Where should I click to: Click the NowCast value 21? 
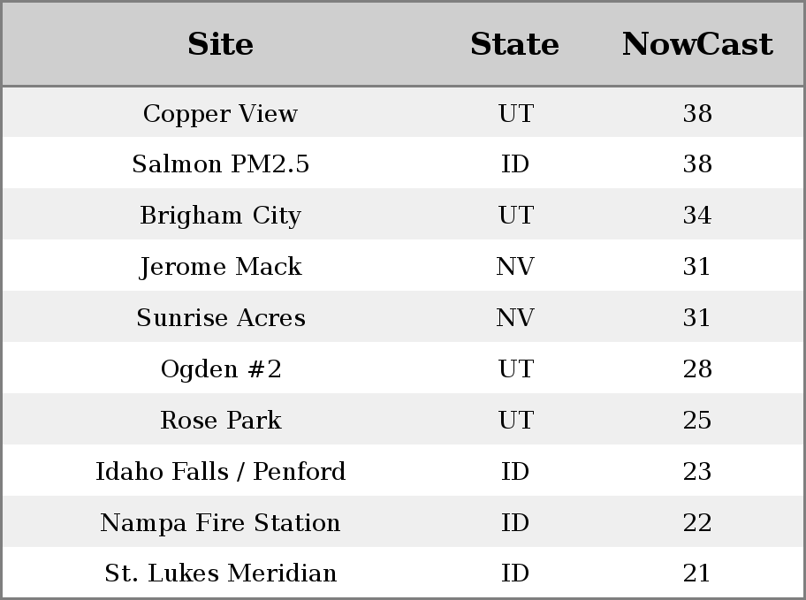[697, 573]
